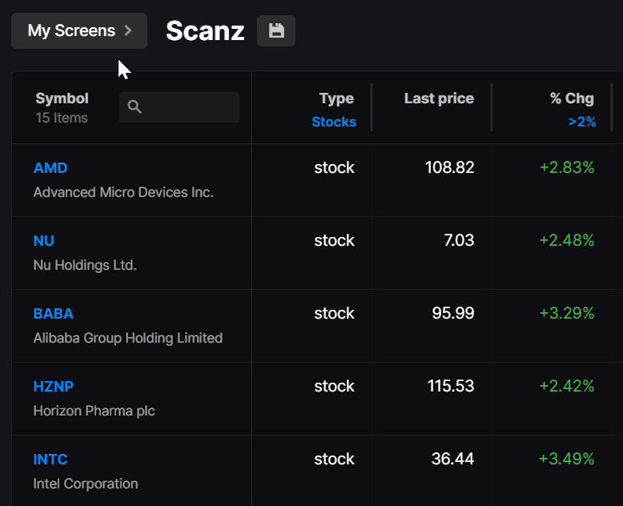Select Horizon Pharma plc name
The image size is (623, 506).
[x=94, y=411]
